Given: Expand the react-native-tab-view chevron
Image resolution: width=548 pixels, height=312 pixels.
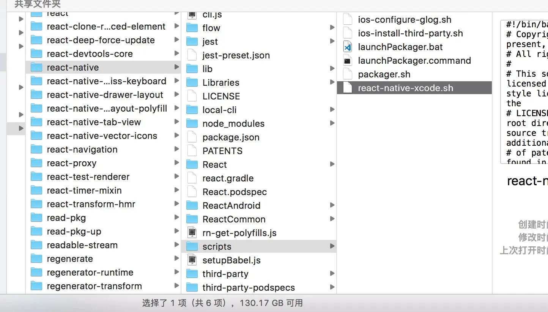Looking at the screenshot, I should click(x=176, y=122).
